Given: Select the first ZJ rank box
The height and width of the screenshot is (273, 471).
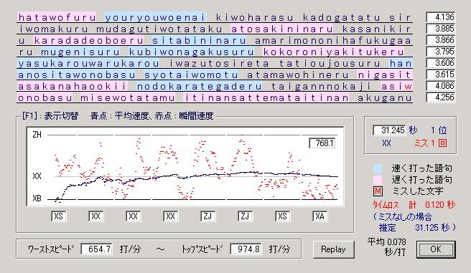Looking at the screenshot, I should point(207,216).
